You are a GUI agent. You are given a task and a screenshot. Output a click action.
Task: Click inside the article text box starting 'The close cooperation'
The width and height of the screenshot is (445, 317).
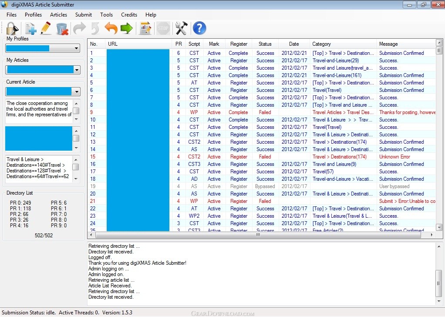pyautogui.click(x=39, y=111)
